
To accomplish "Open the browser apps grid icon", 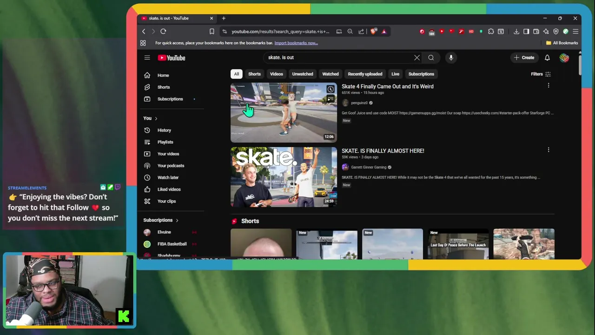I will coord(143,43).
